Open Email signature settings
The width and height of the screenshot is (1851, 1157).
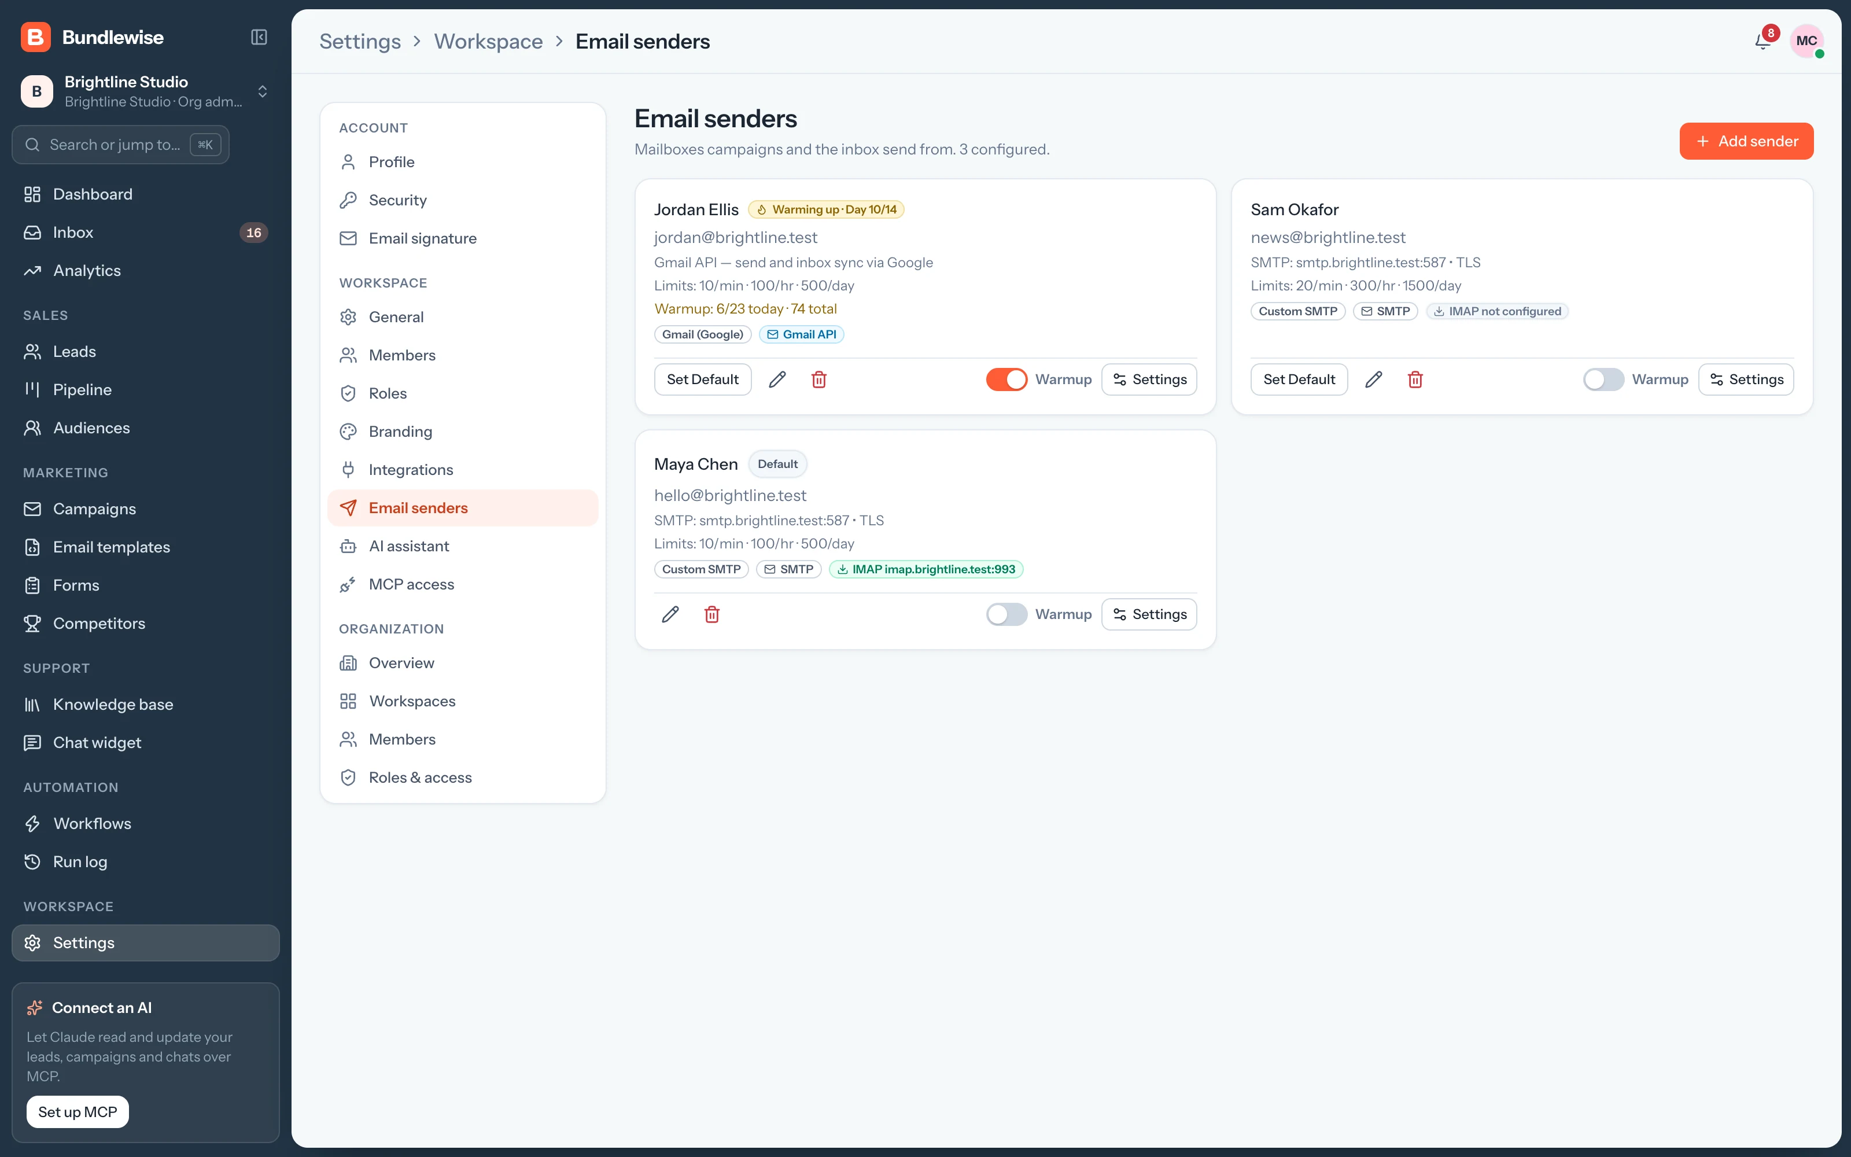tap(463, 239)
